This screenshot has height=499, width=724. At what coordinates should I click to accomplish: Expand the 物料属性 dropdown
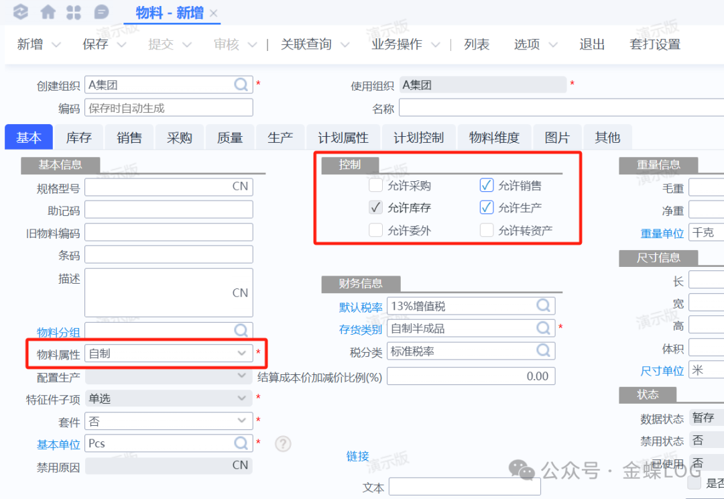coord(241,353)
